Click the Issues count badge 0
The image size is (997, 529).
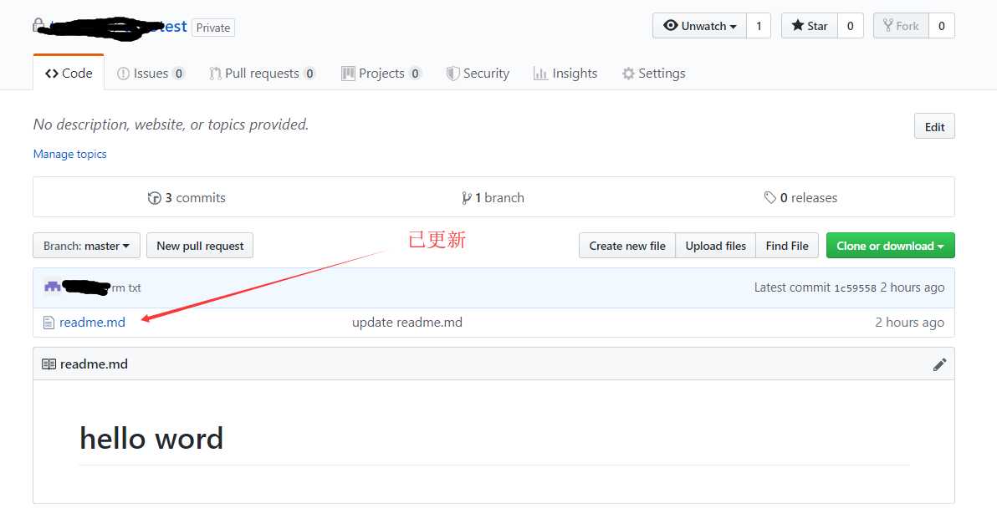pos(179,73)
